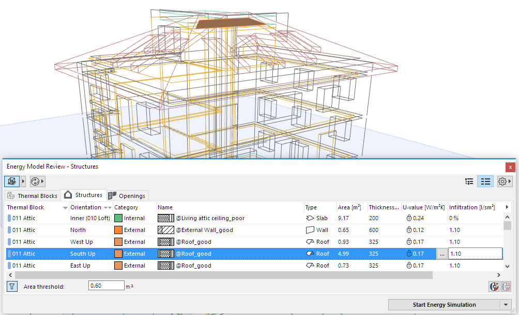Open the Orientation column sort dropdown
Viewport: 519px width, 315px height.
pyautogui.click(x=108, y=208)
